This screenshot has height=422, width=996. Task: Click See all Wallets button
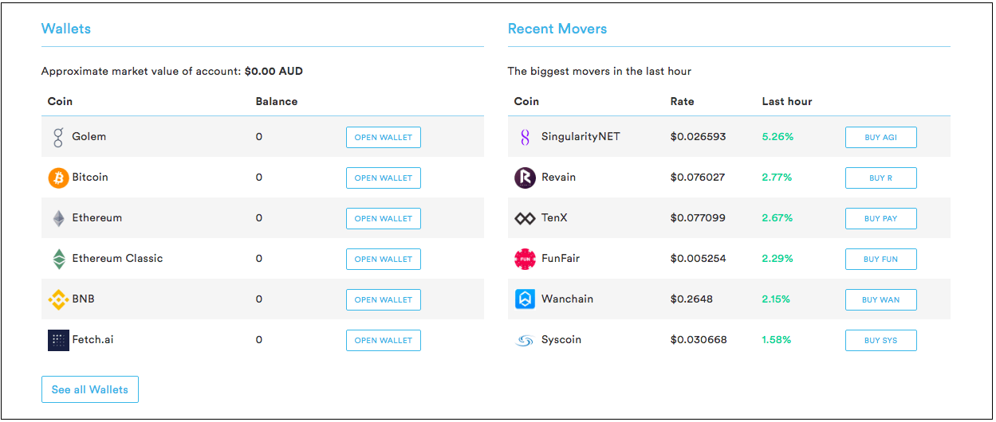90,389
